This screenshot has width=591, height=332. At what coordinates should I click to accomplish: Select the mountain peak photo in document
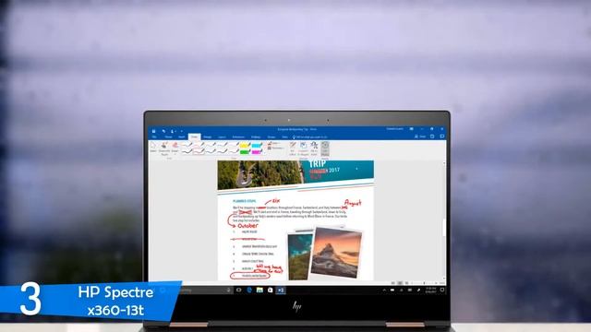[335, 252]
